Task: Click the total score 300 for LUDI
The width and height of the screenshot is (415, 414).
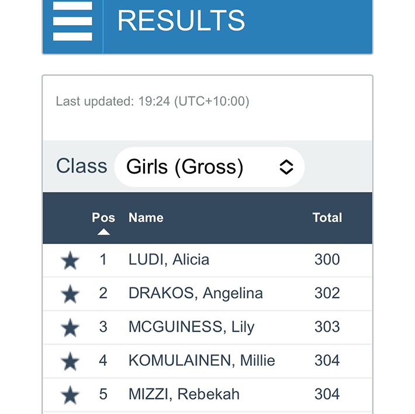Action: pos(327,259)
